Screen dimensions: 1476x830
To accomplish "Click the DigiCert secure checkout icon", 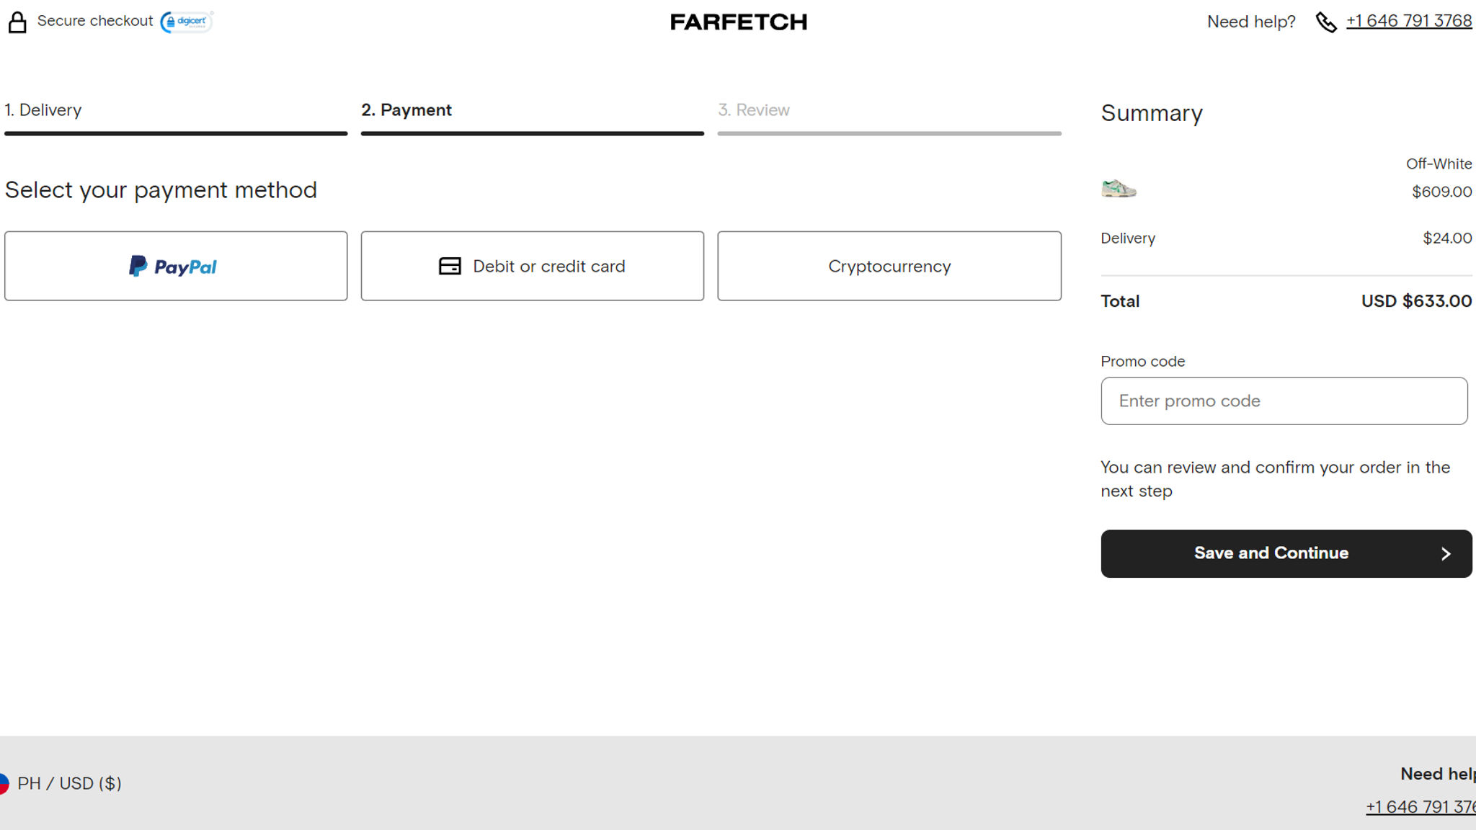I will 184,22.
